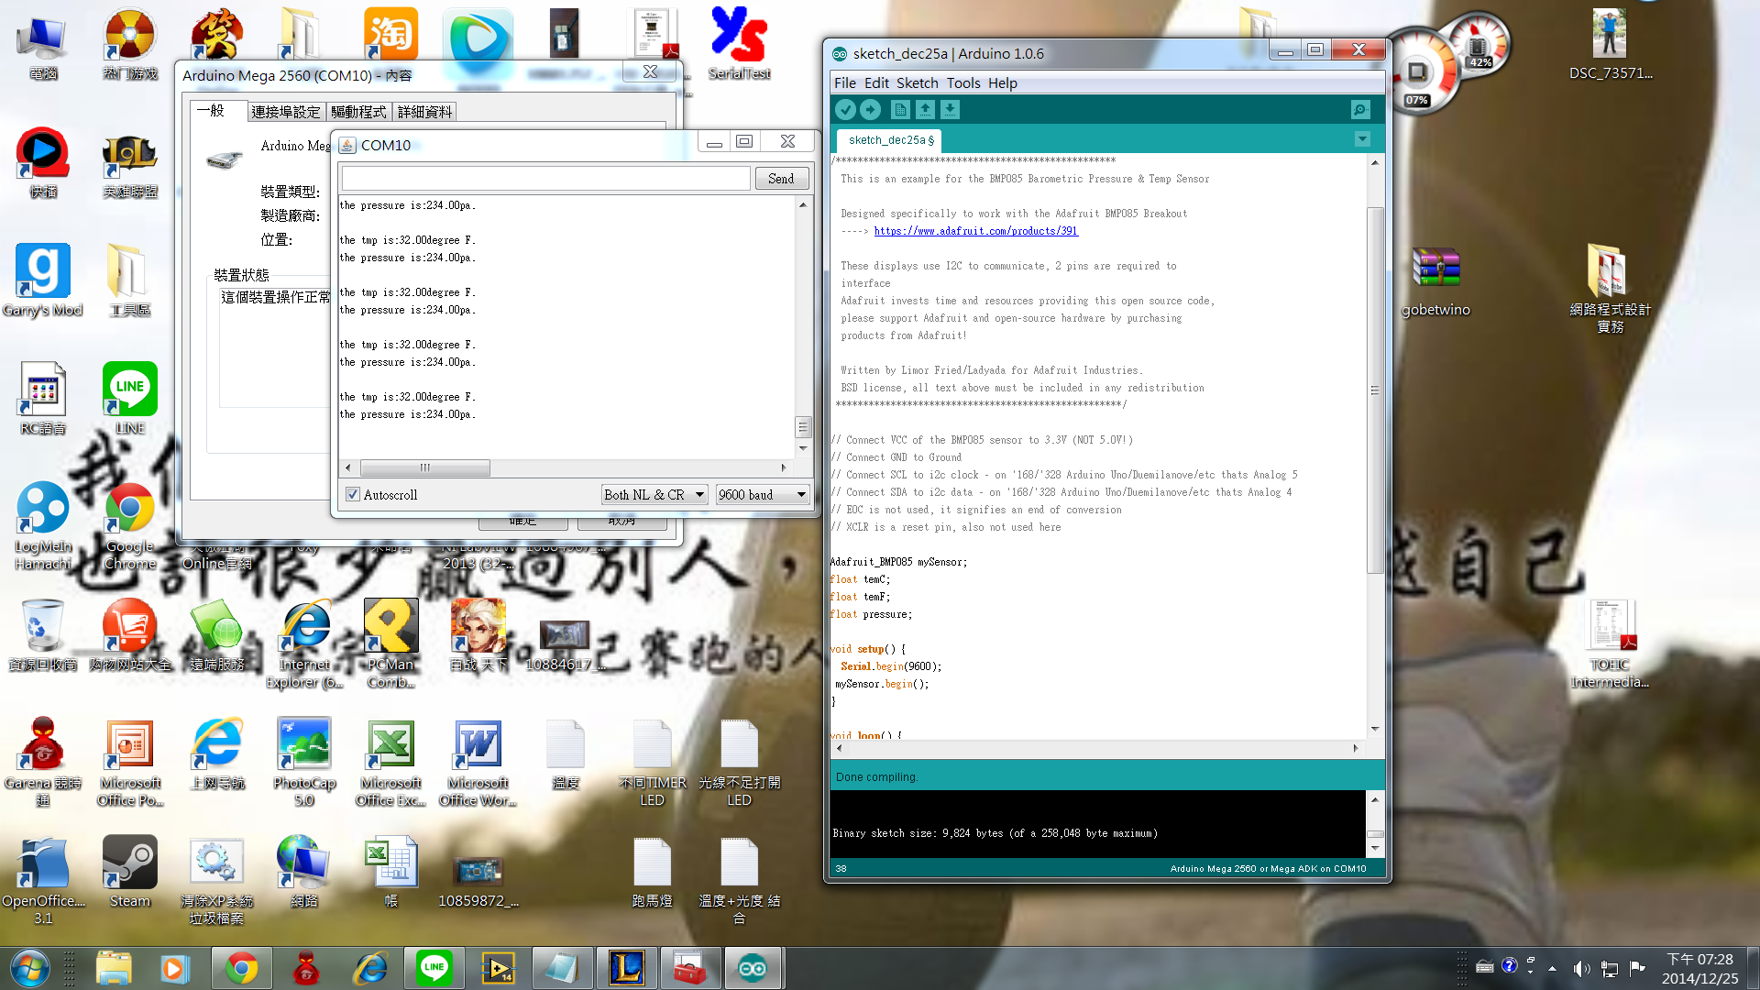Viewport: 1760px width, 990px height.
Task: Click the Windows Start button
Action: [28, 968]
